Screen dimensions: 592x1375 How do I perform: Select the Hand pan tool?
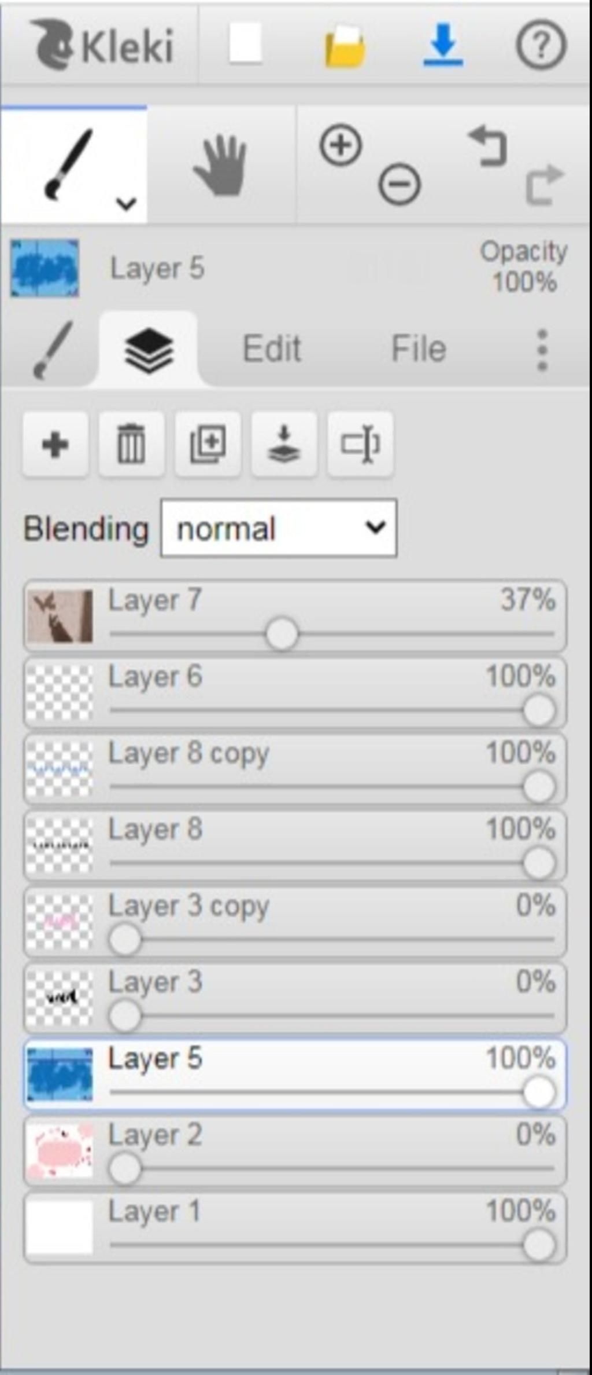coord(220,166)
